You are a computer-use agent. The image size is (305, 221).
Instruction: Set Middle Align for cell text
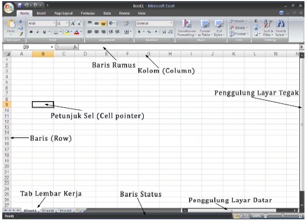97,23
